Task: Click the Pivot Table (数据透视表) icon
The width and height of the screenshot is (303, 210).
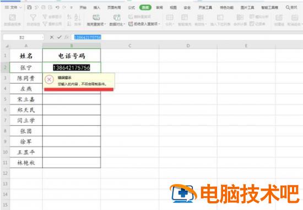Action: coord(12,18)
